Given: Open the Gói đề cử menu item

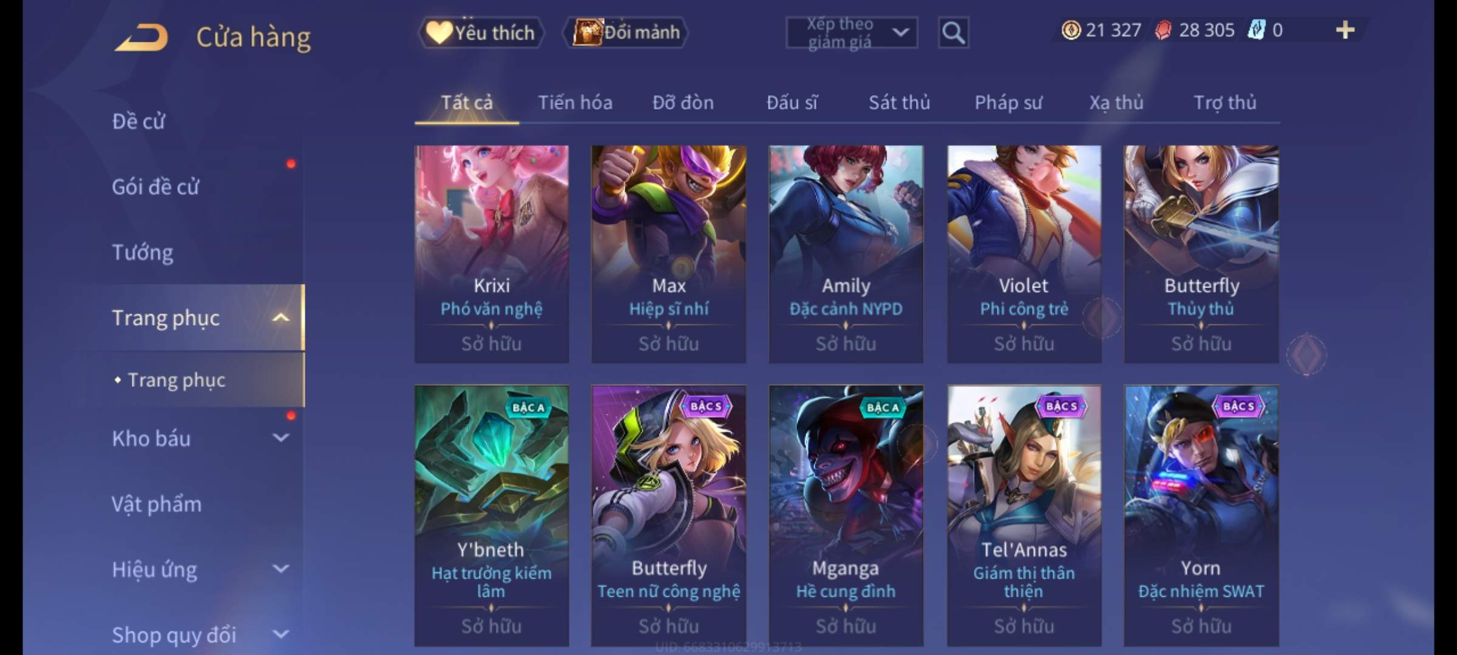Looking at the screenshot, I should point(155,187).
